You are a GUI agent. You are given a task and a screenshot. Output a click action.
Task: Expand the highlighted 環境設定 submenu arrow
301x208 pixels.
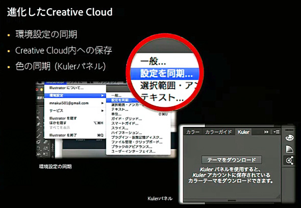pos(103,96)
